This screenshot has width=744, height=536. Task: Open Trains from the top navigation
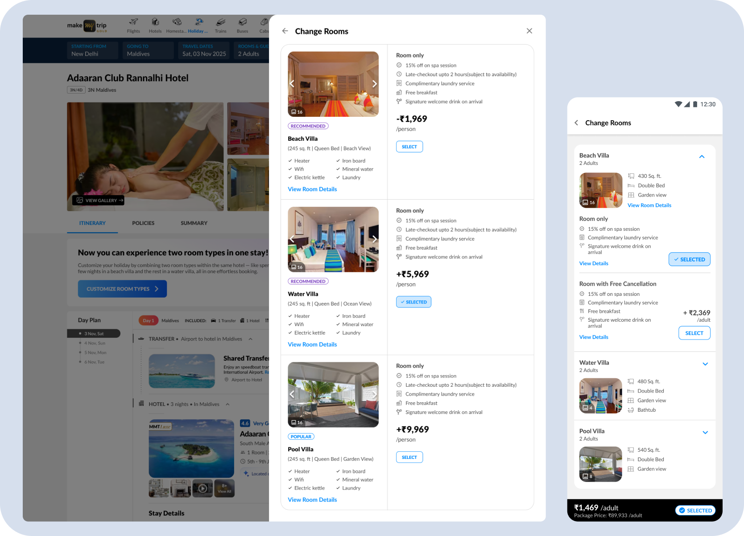click(220, 26)
